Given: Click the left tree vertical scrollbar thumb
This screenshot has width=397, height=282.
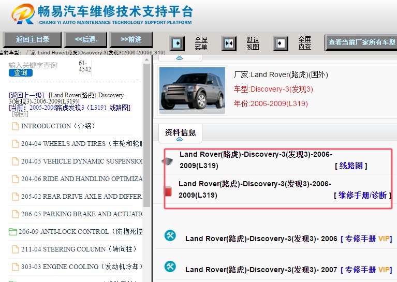Looking at the screenshot, I should (x=146, y=136).
